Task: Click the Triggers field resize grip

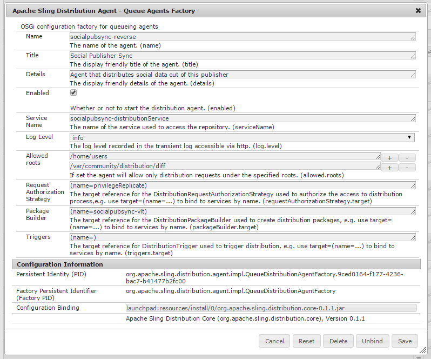Action: click(x=413, y=238)
